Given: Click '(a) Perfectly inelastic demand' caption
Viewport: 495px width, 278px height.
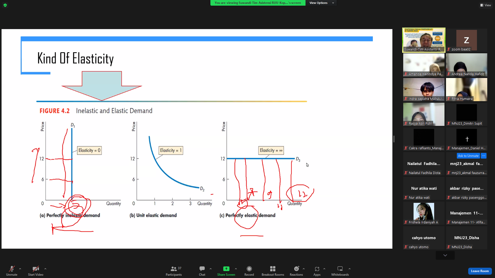Looking at the screenshot, I should point(70,215).
